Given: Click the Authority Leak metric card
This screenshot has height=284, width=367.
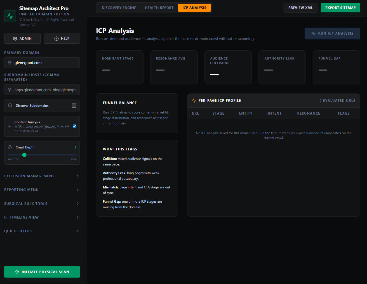Looking at the screenshot, I should 282,67.
